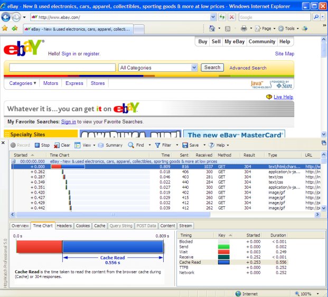Click the blue Cache Read color key
Screen dimensions: 328x297
223,262
